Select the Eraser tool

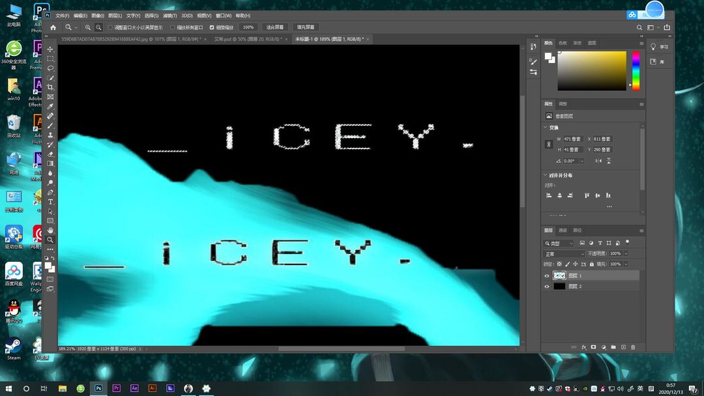coord(50,154)
